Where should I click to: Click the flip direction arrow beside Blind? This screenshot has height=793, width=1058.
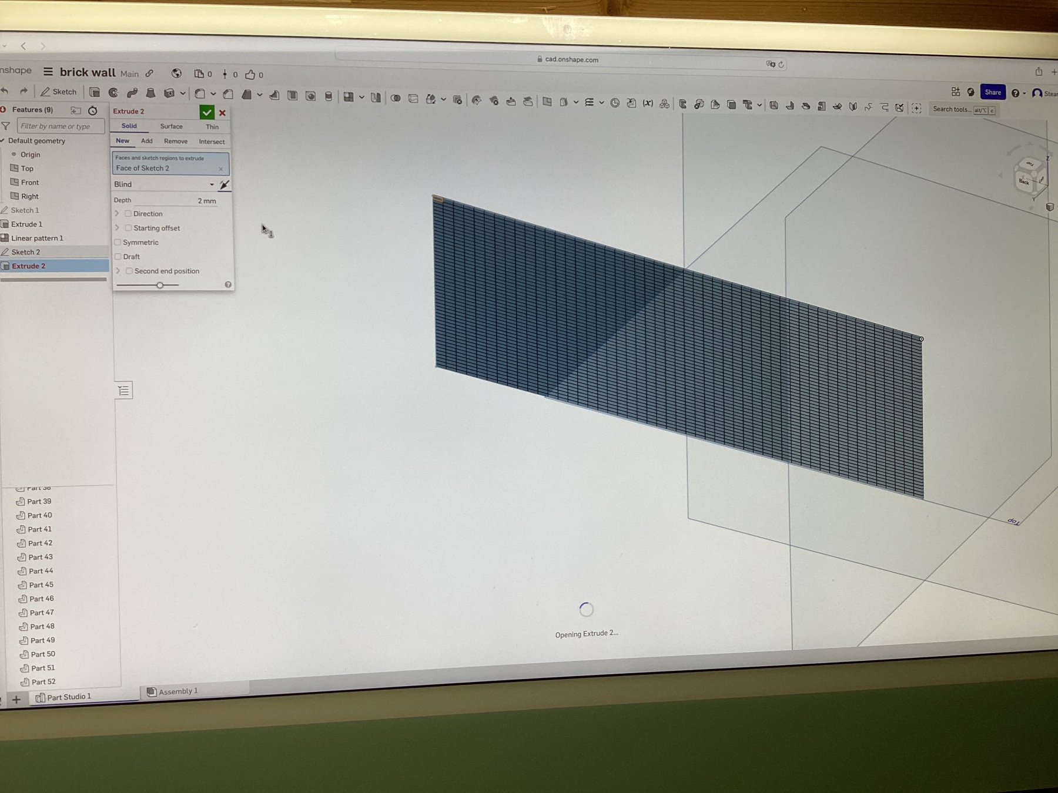click(x=224, y=185)
